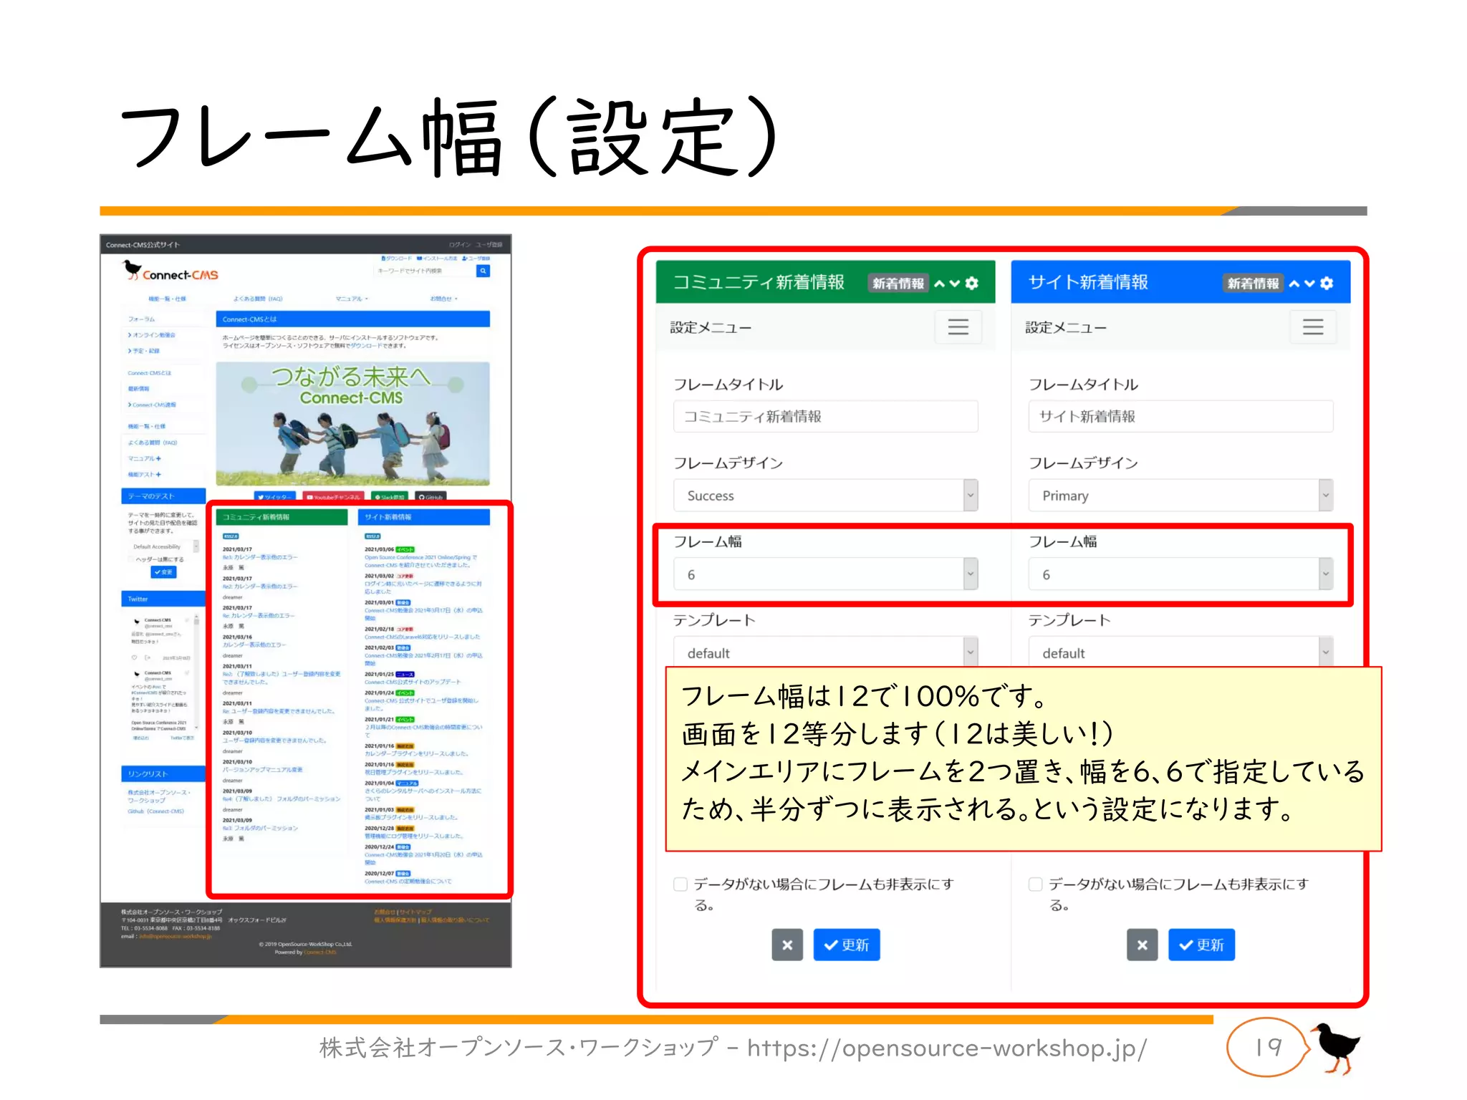The image size is (1467, 1100).
Task: Expand 機能テスト+ in the left sidebar
Action: click(x=145, y=474)
